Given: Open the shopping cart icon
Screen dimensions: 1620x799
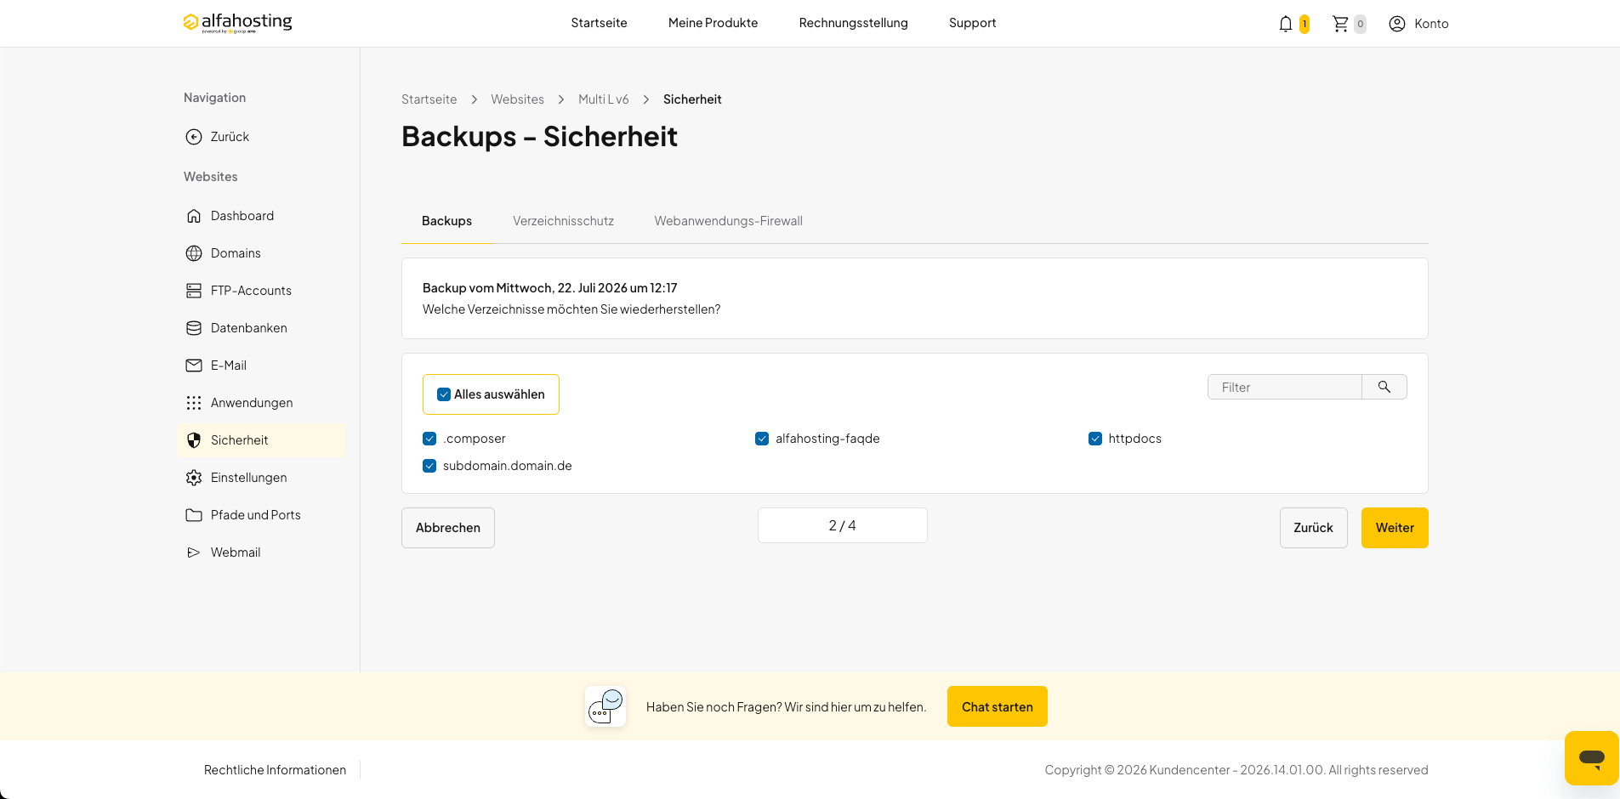Looking at the screenshot, I should click(x=1340, y=24).
